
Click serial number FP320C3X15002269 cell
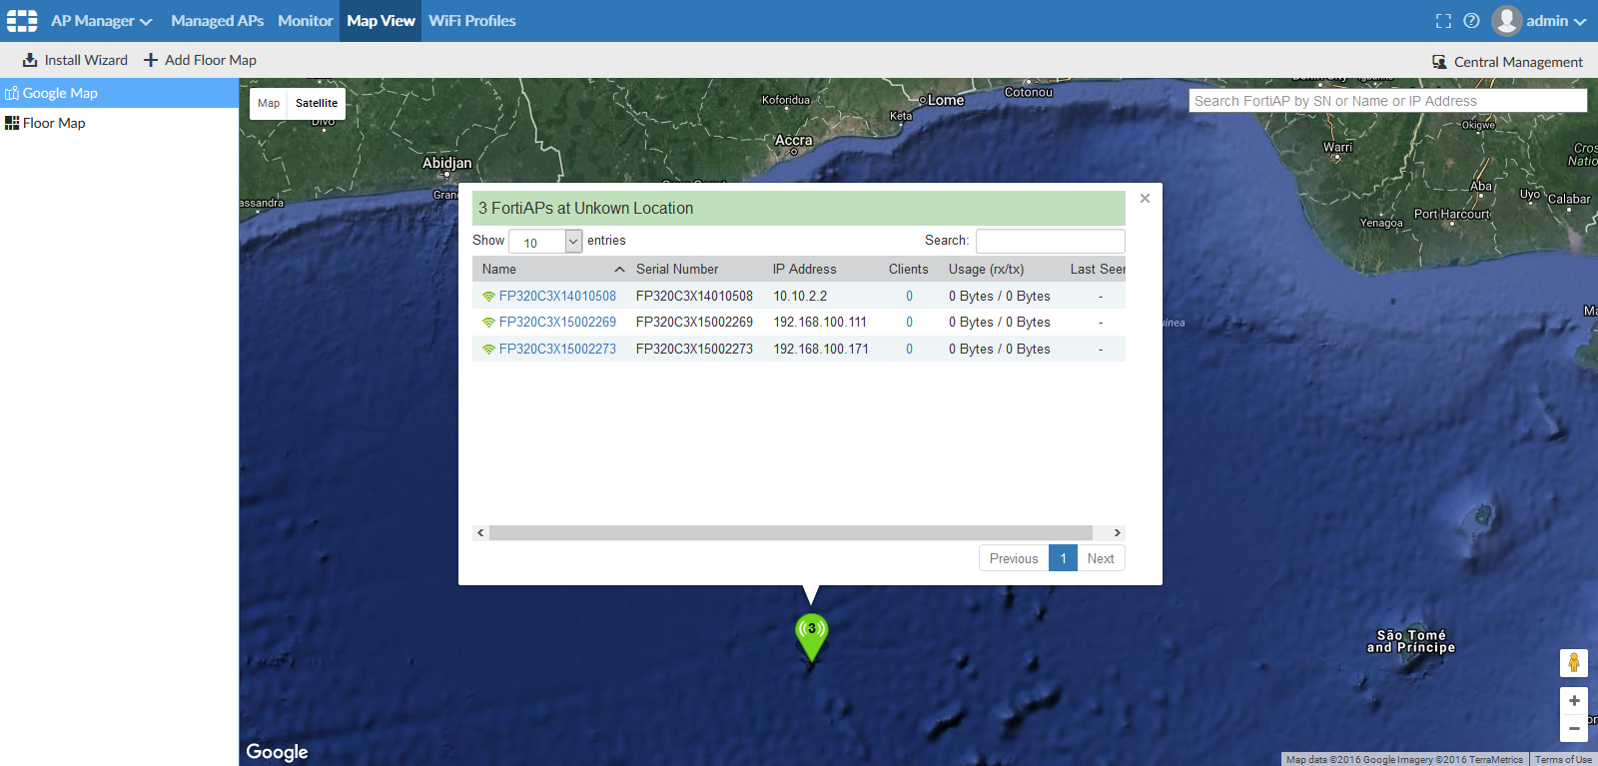694,322
